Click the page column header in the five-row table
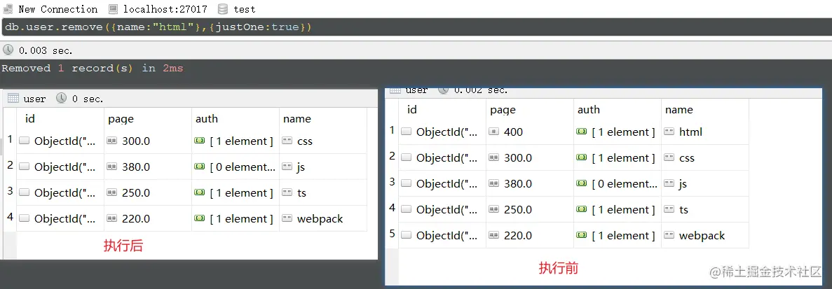Viewport: 832px width, 289px height. click(x=503, y=110)
